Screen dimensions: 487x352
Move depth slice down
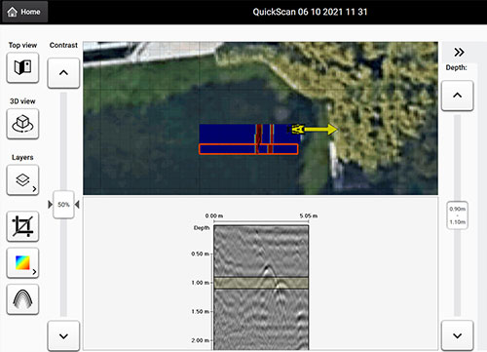pyautogui.click(x=458, y=335)
